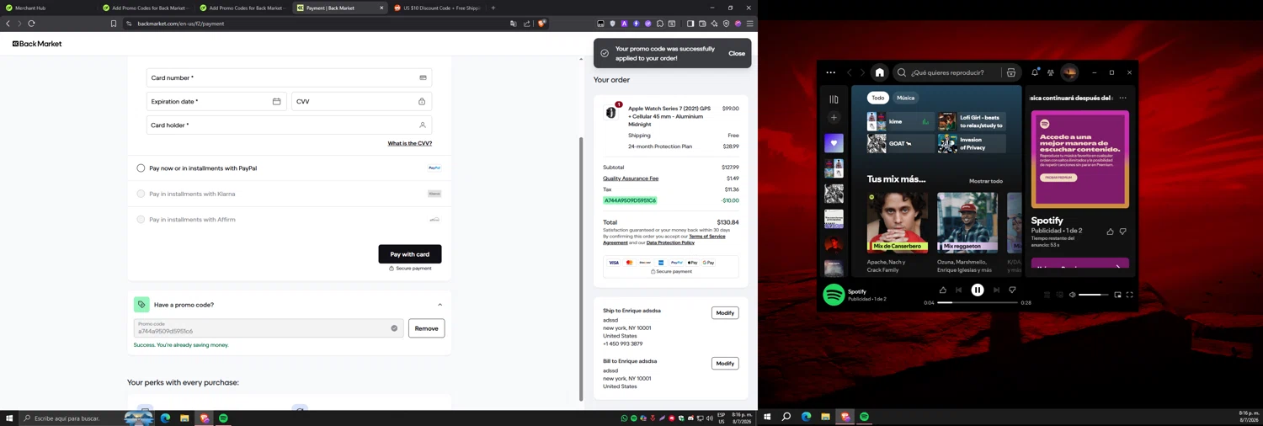Click the Spotify Home icon
The height and width of the screenshot is (426, 1263).
(879, 72)
